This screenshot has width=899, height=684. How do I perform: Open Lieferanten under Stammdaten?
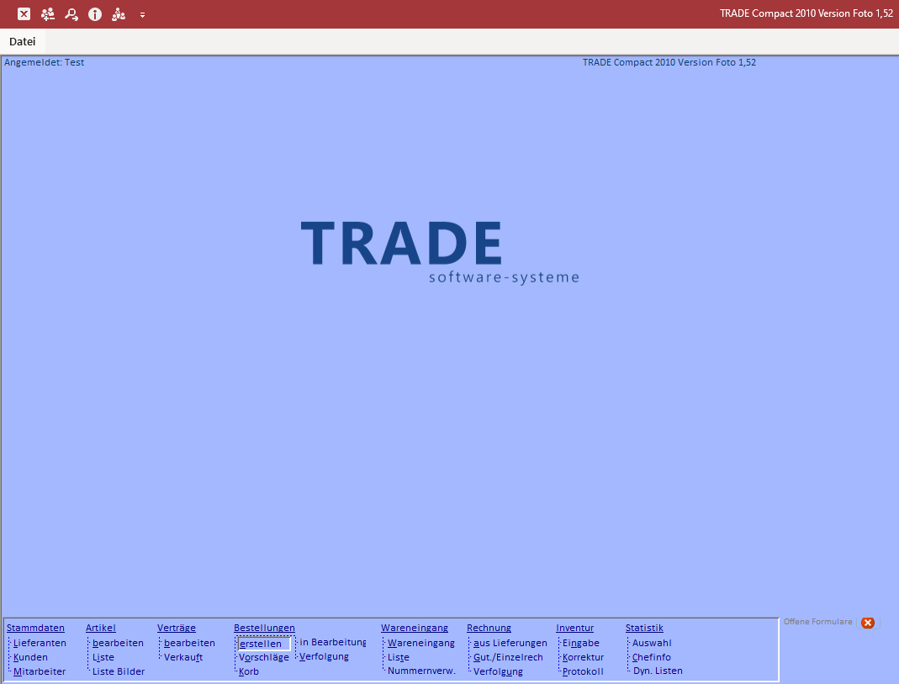[40, 643]
